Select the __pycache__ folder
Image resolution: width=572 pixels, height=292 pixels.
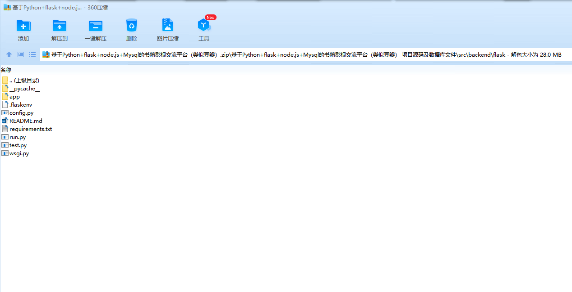click(21, 89)
